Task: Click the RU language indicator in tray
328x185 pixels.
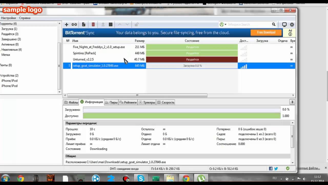Action: pyautogui.click(x=274, y=178)
